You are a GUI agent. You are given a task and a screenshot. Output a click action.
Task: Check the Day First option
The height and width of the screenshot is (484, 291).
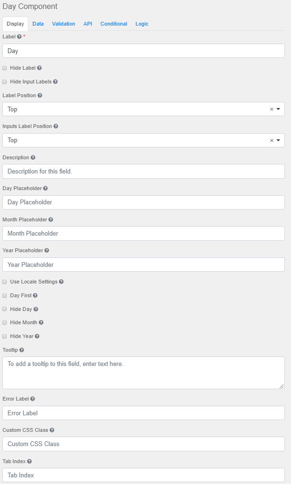pyautogui.click(x=5, y=295)
